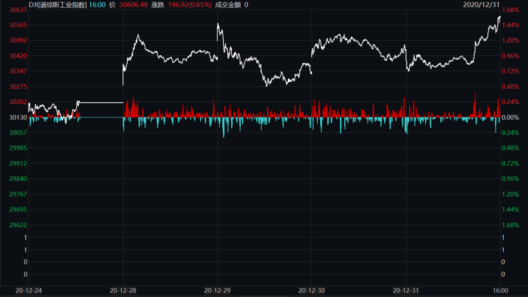Select the 20-12-31 date marker

tap(406, 291)
